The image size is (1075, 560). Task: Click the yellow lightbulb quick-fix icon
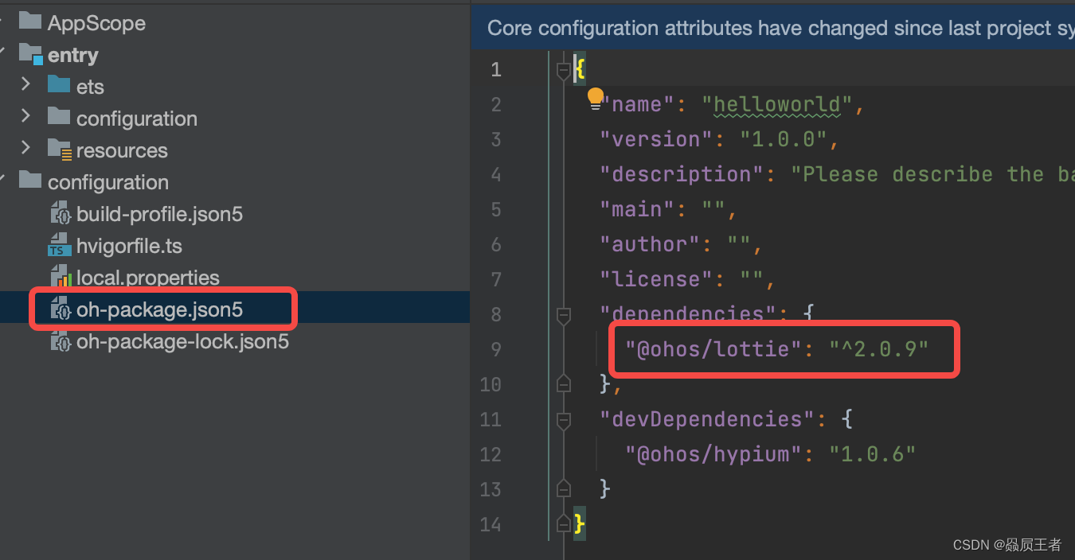tap(596, 98)
